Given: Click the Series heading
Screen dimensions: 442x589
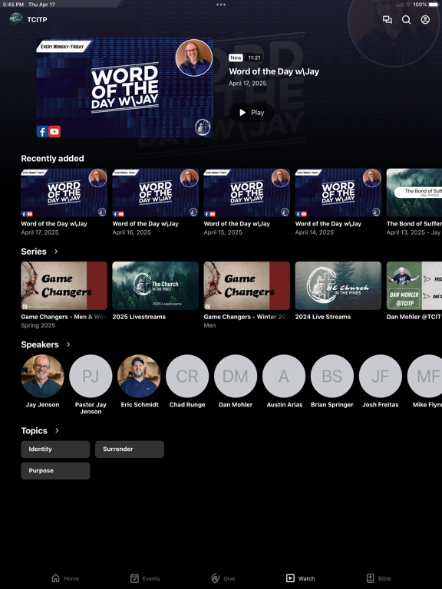Looking at the screenshot, I should click(34, 252).
